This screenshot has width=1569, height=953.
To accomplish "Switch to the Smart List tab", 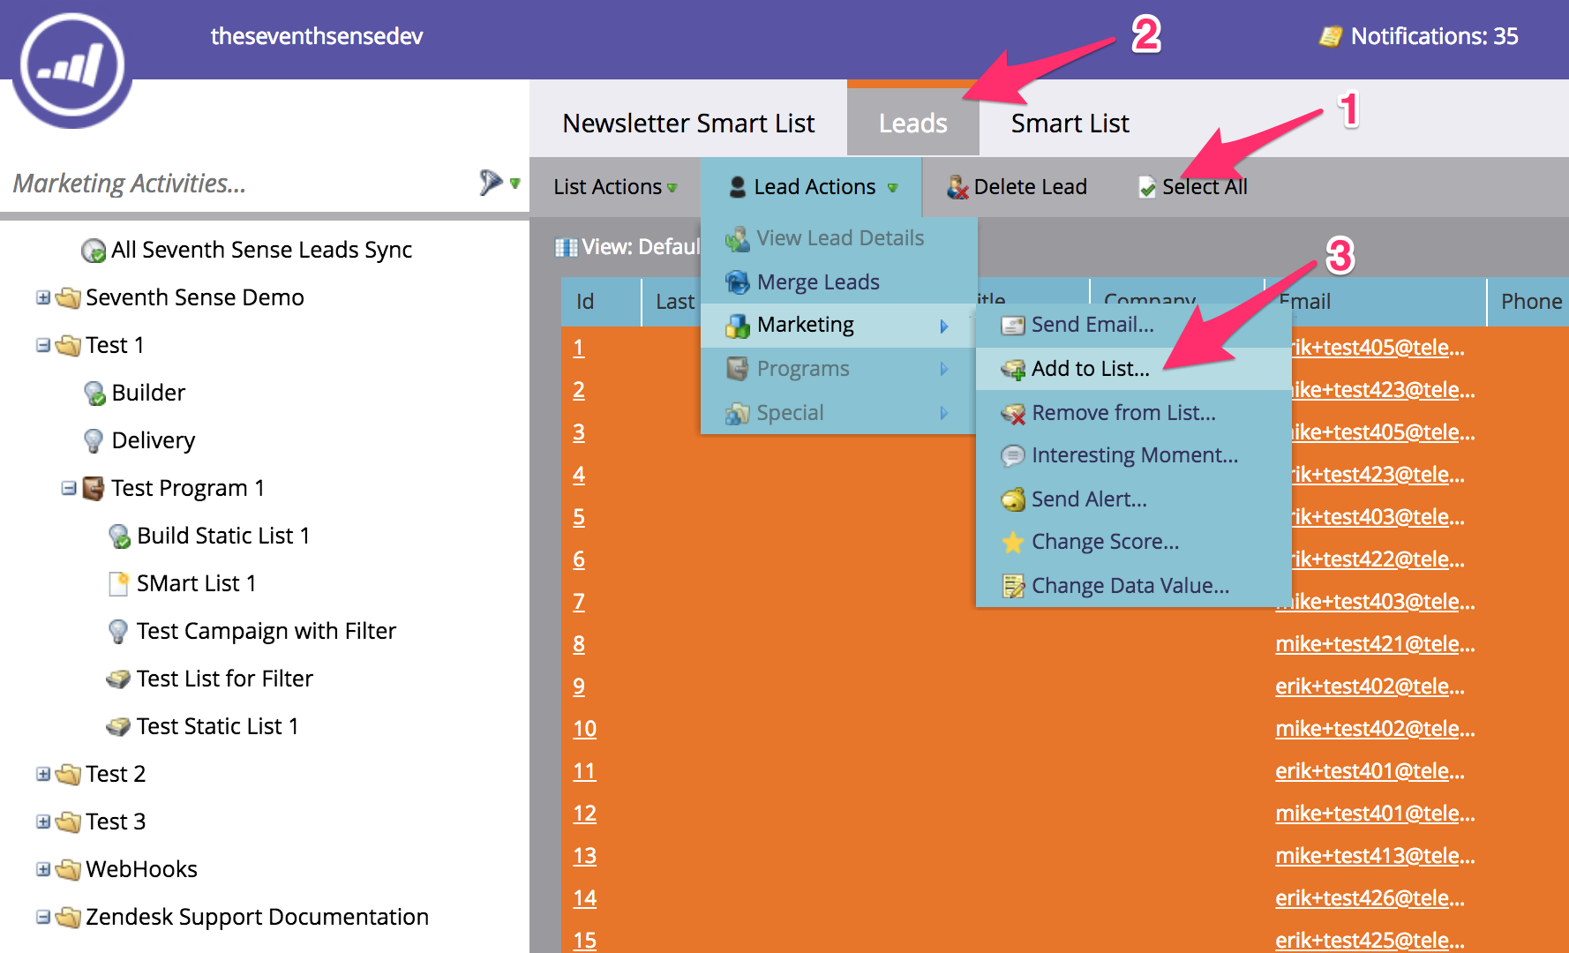I will (1070, 123).
